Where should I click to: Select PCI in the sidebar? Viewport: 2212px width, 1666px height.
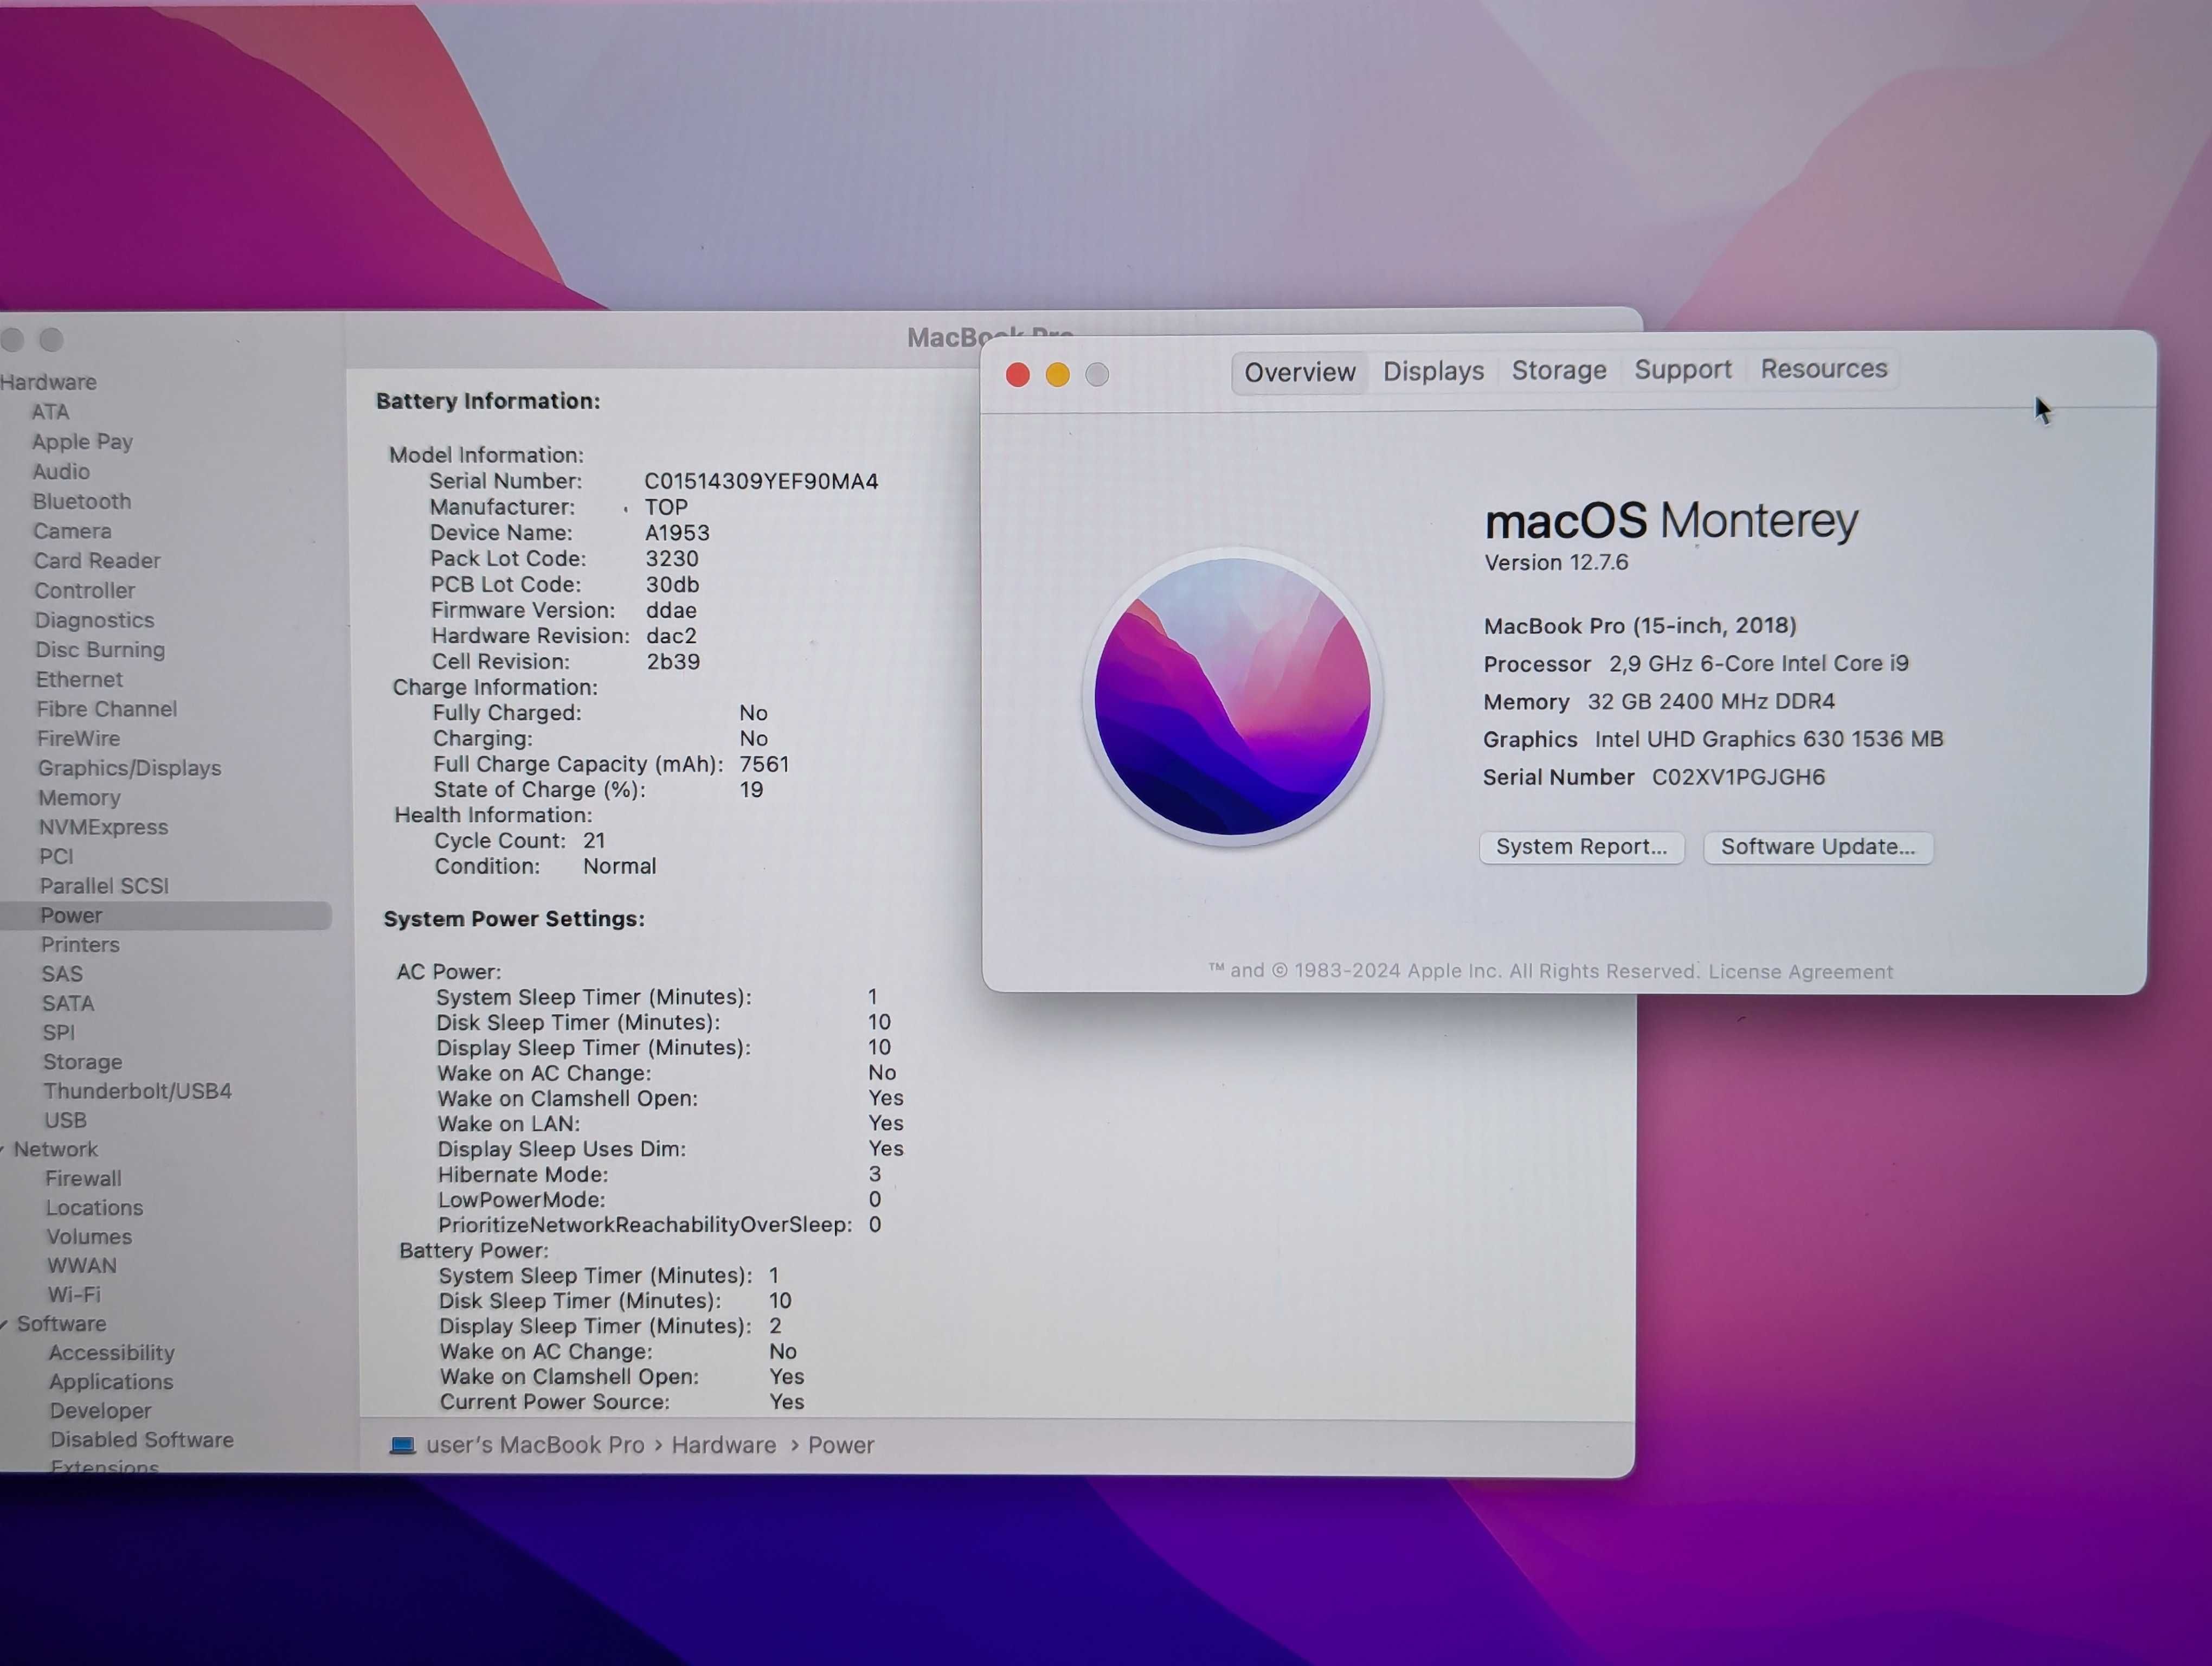56,857
